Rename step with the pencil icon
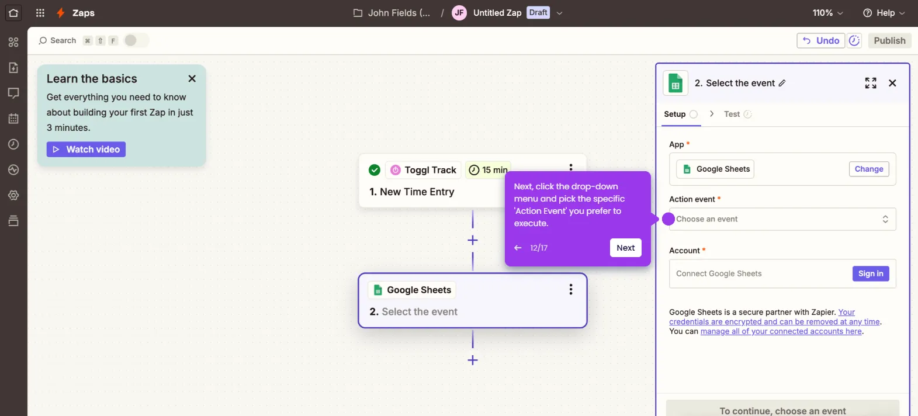918x416 pixels. [x=782, y=83]
